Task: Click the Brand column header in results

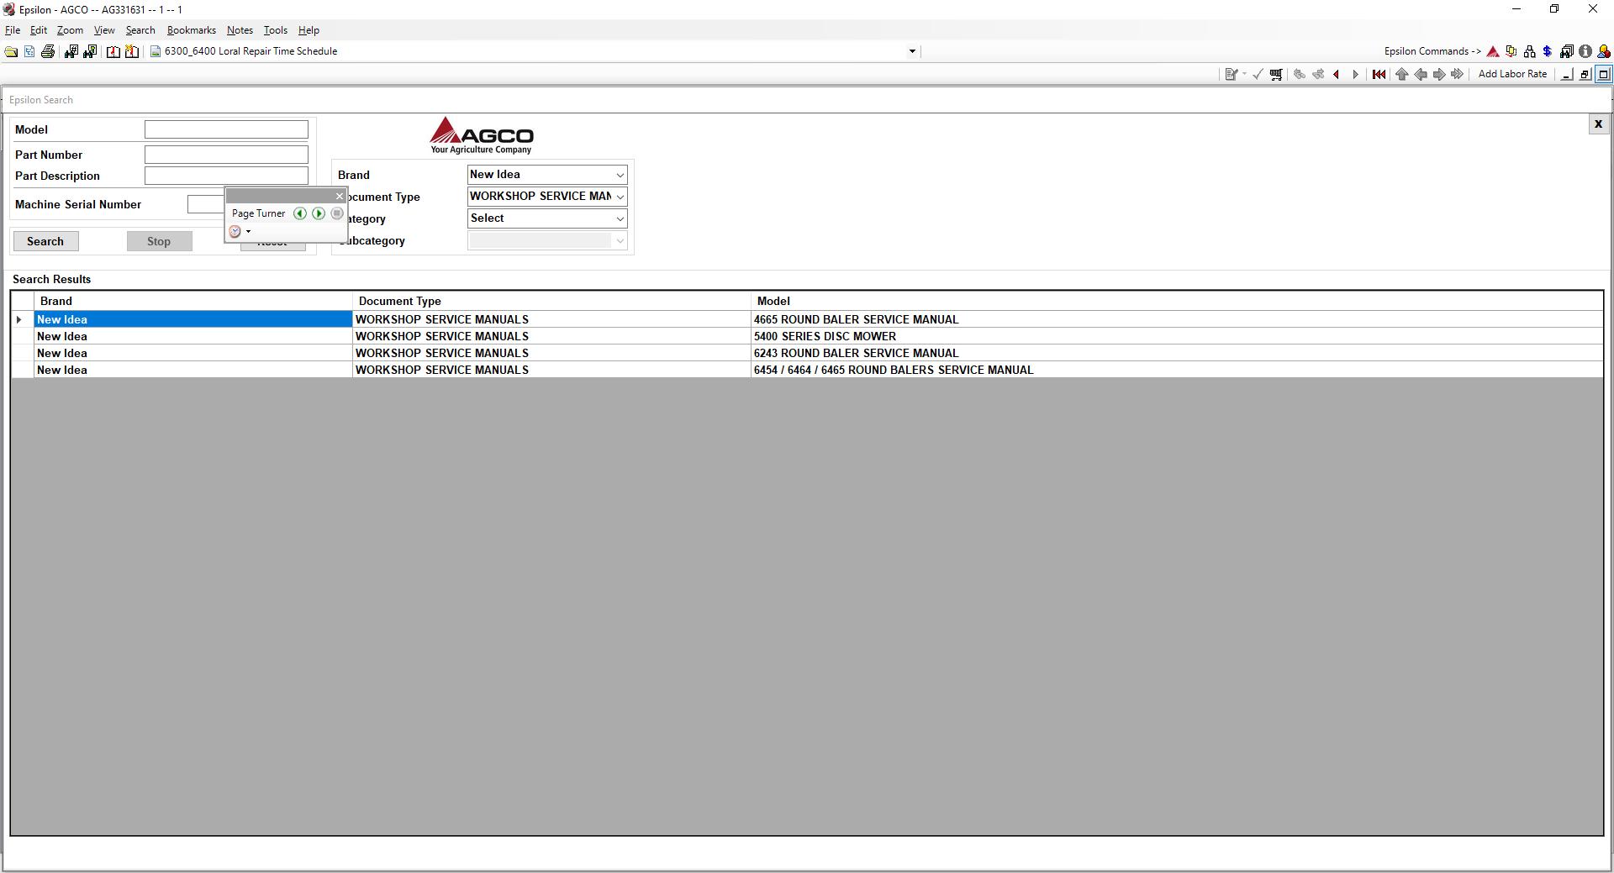Action: (193, 301)
